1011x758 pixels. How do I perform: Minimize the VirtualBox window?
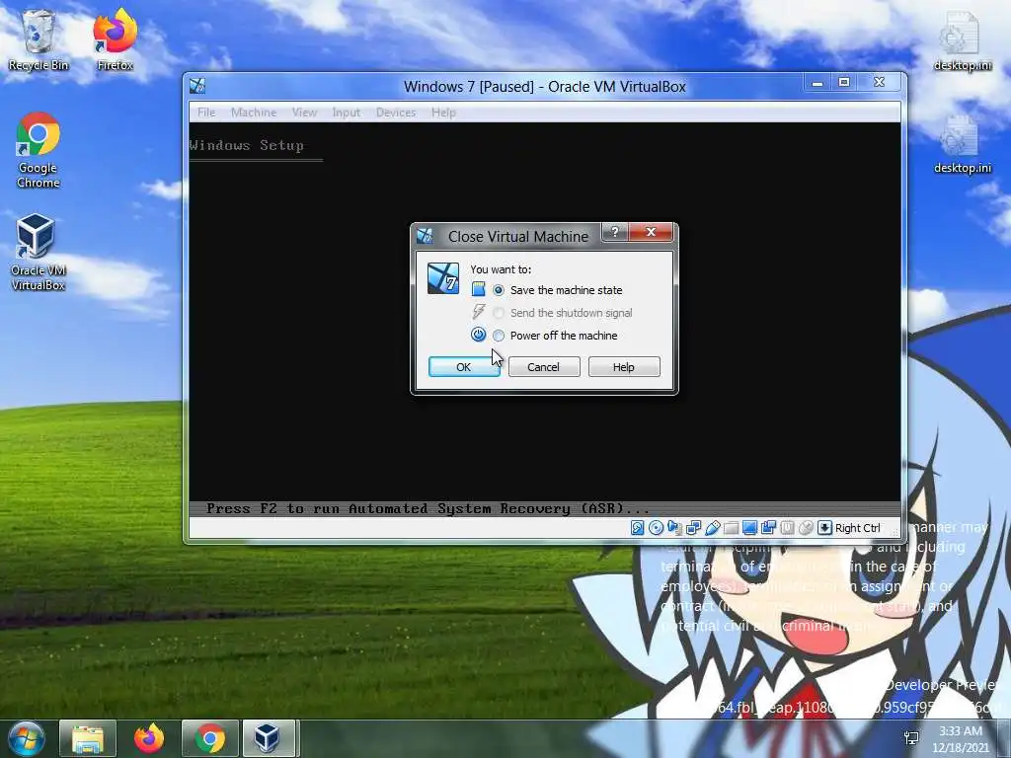817,83
